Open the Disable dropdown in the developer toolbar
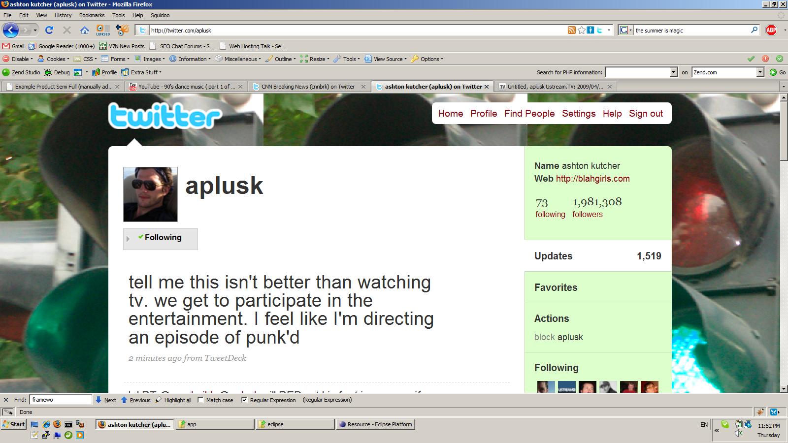788x443 pixels. click(18, 59)
